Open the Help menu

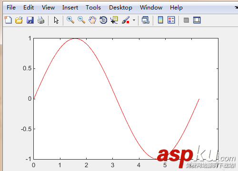(176, 8)
